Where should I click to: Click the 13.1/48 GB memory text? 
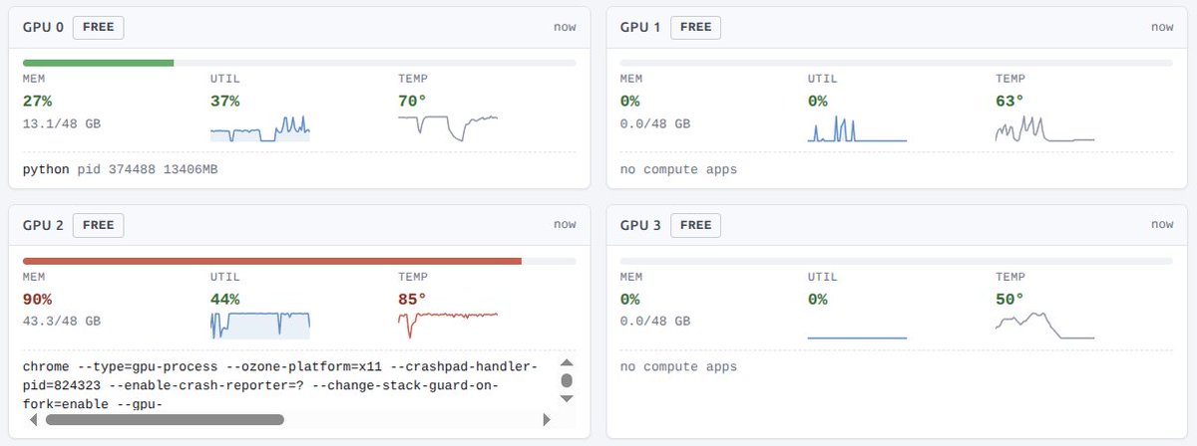pyautogui.click(x=62, y=124)
